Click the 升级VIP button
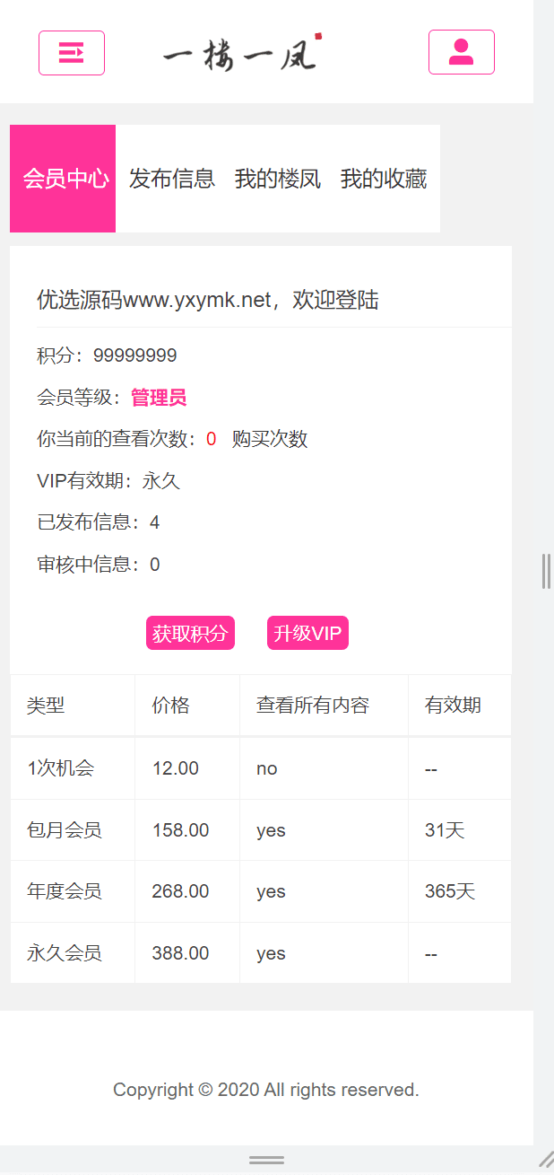 pos(307,633)
